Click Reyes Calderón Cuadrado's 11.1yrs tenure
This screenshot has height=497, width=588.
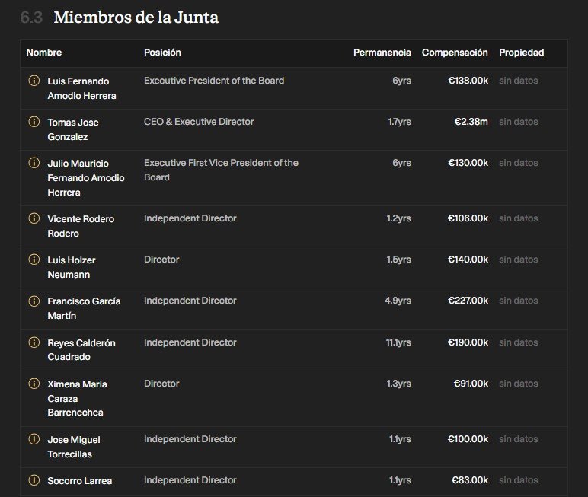pos(398,342)
